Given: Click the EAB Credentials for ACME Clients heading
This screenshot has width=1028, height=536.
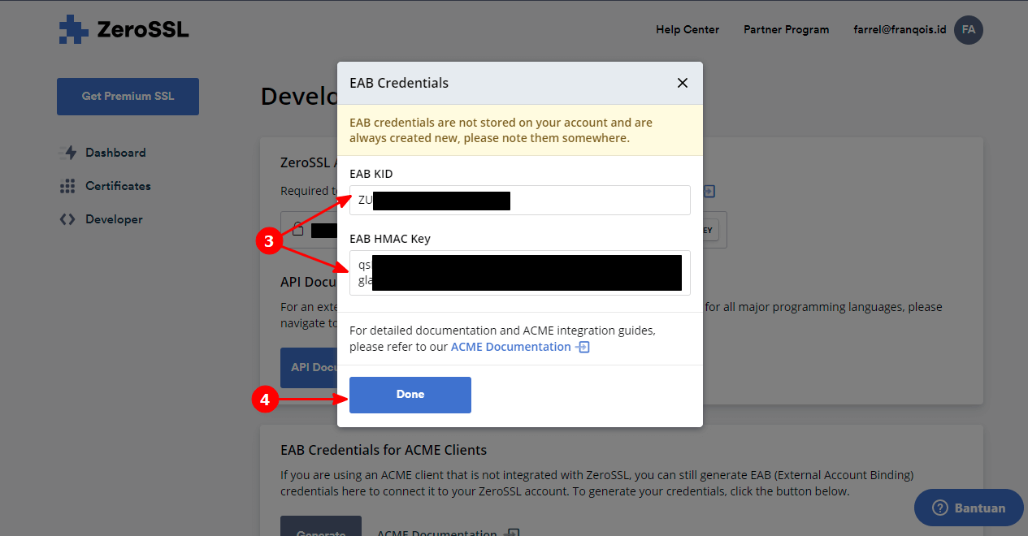Looking at the screenshot, I should click(x=384, y=450).
